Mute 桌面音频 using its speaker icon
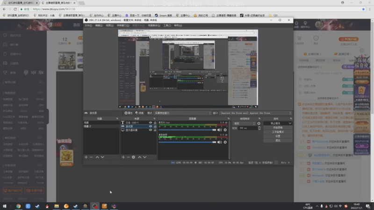 (219, 142)
